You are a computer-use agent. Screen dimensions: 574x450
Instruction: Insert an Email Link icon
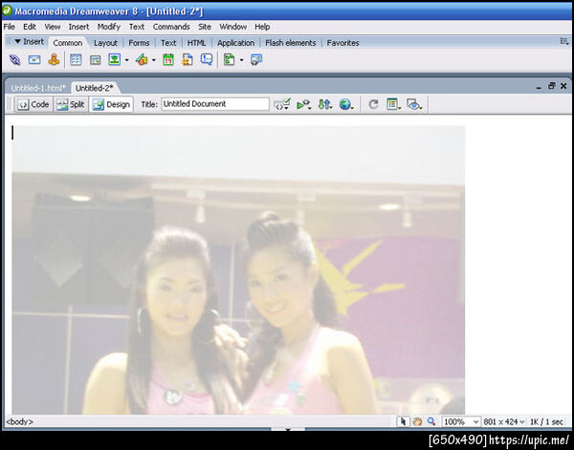(34, 59)
